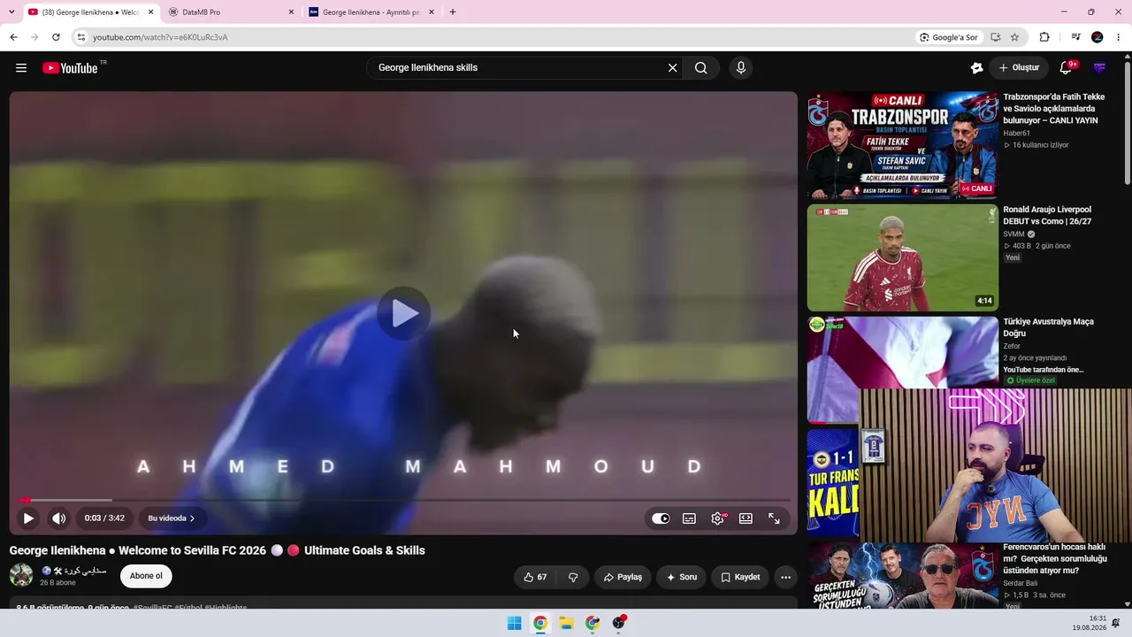
Task: Open the Chrome three-dot menu
Action: (x=1119, y=37)
